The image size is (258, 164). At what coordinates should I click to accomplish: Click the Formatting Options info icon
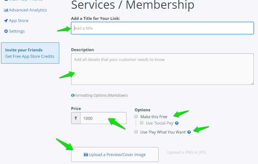[x=73, y=95]
